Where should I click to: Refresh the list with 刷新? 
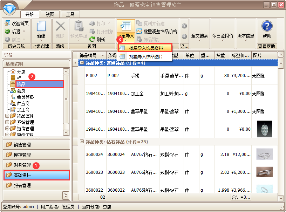coord(97,39)
